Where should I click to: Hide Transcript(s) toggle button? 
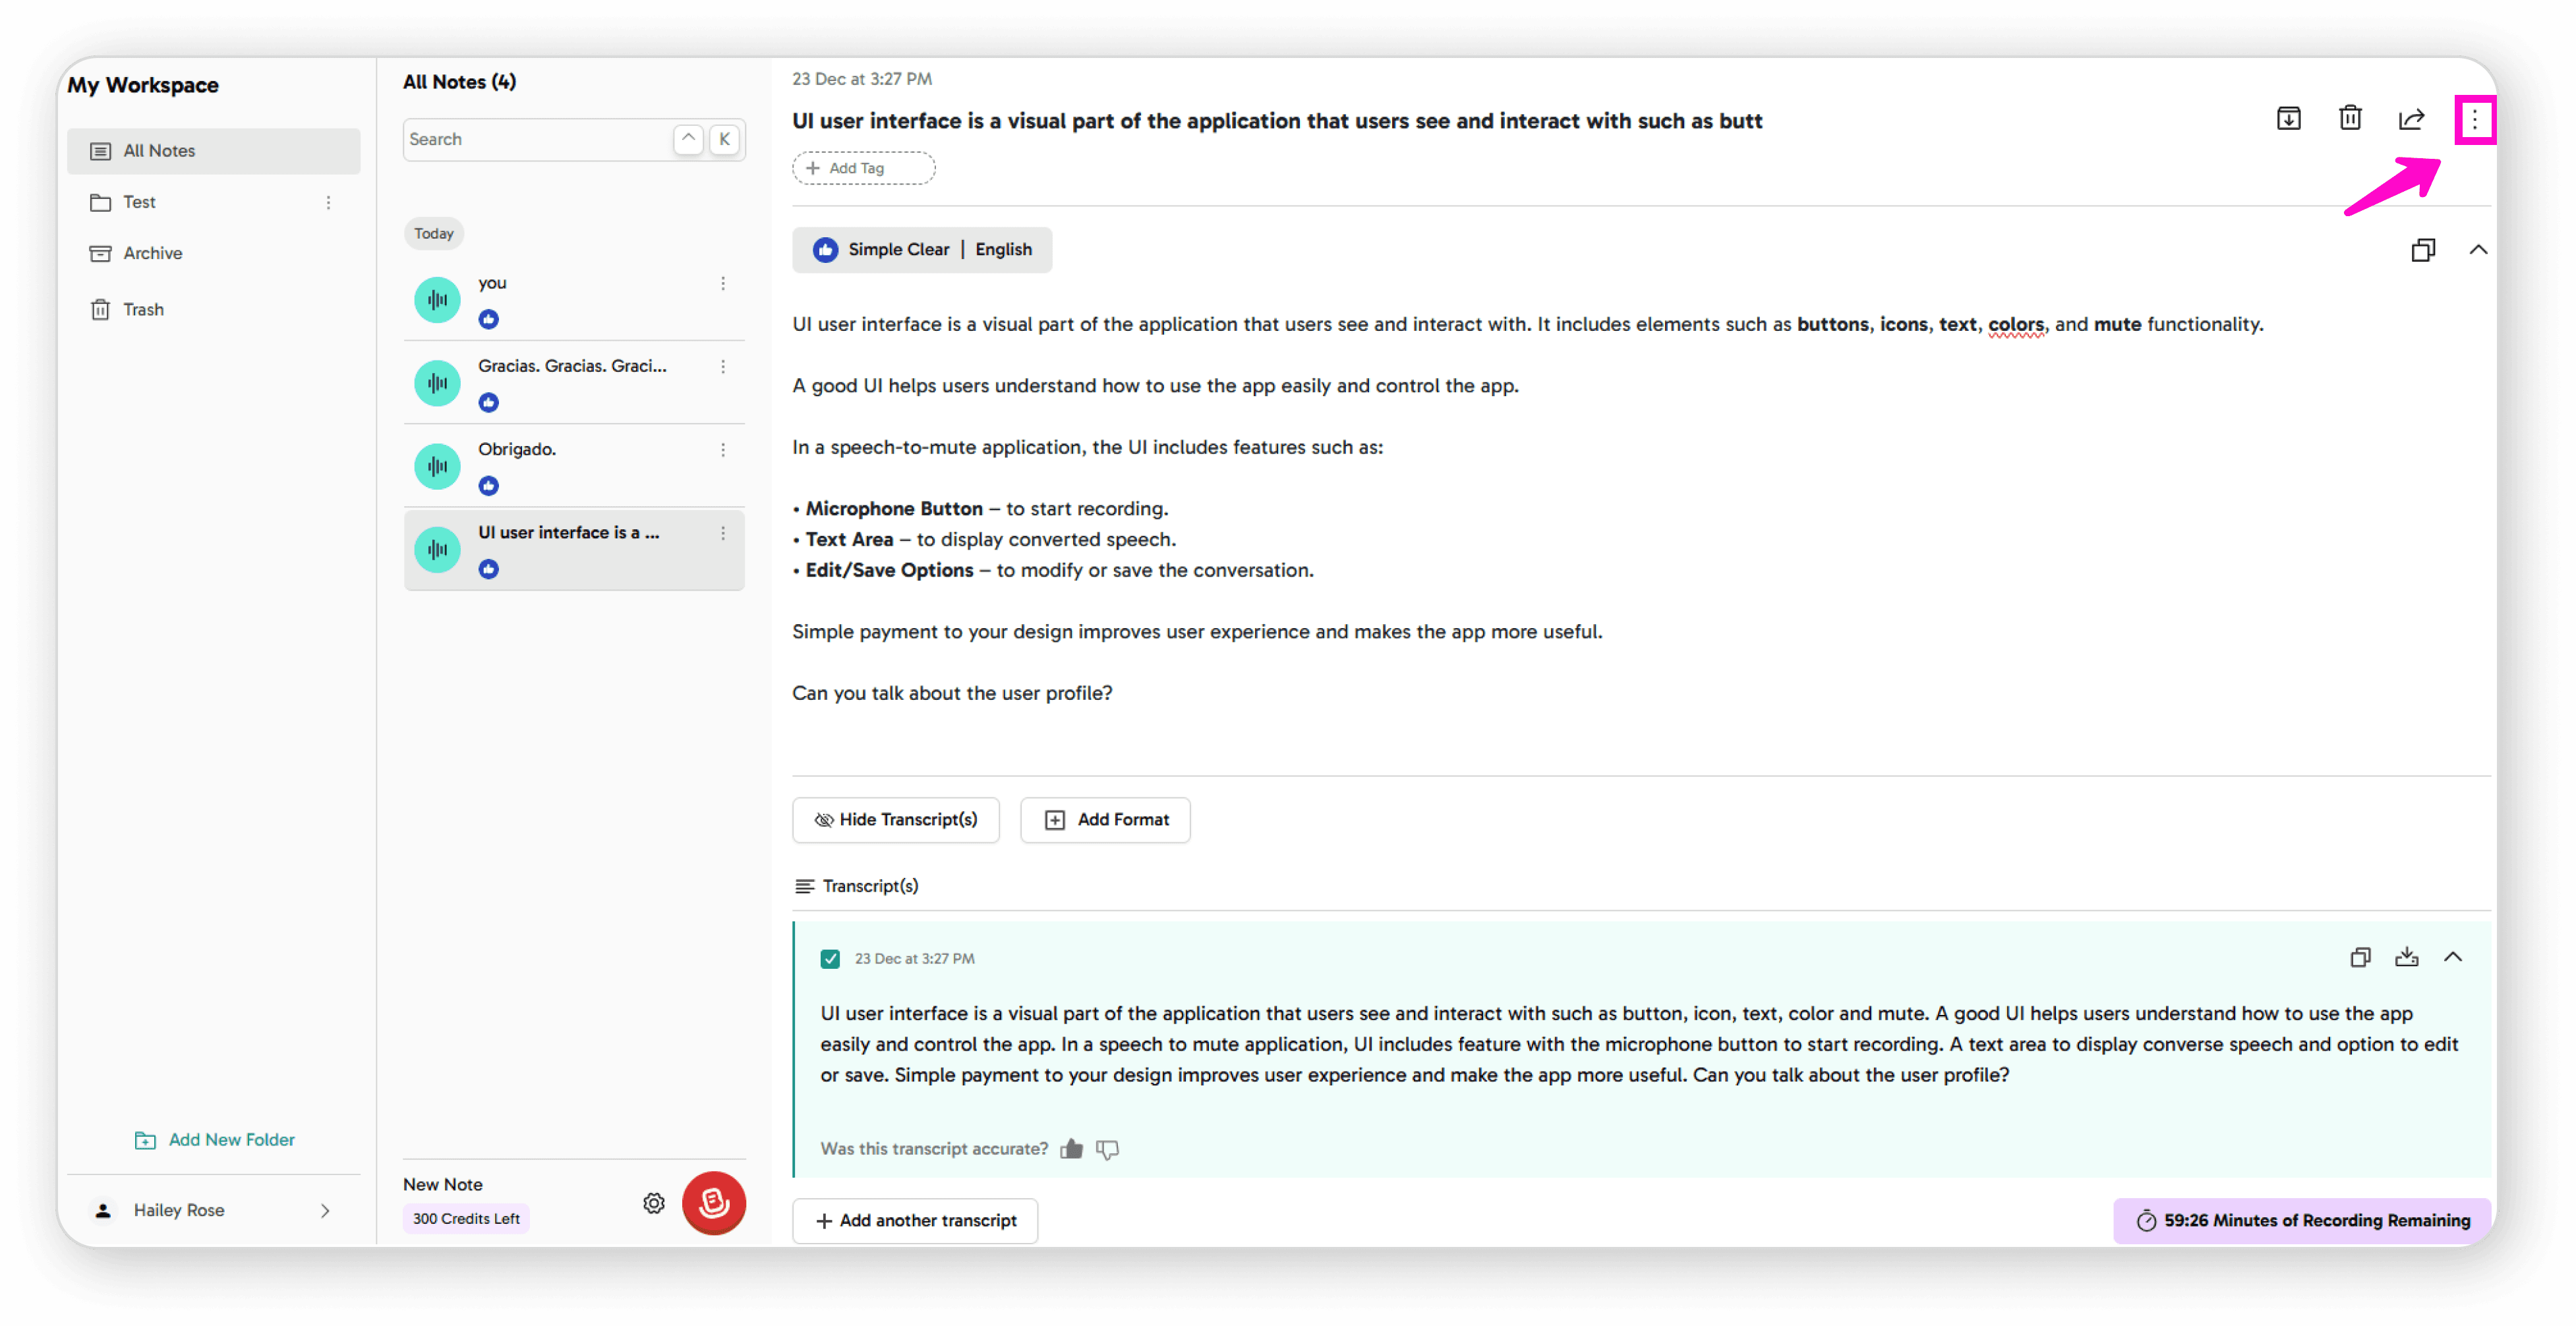coord(895,819)
